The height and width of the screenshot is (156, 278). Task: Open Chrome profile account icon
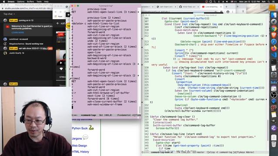pyautogui.click(x=228, y=12)
